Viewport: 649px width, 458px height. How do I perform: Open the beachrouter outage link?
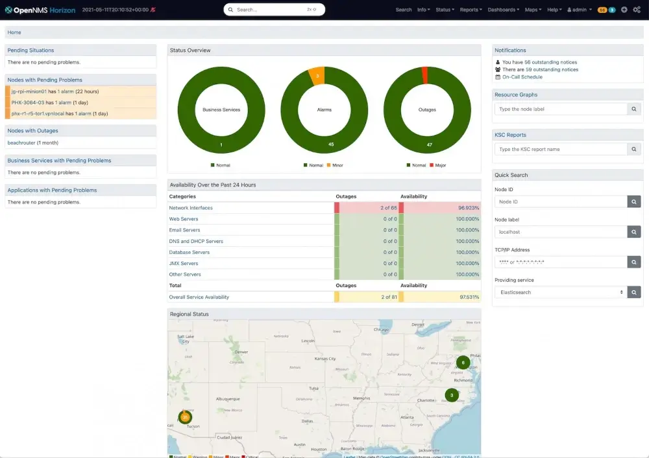coord(22,142)
